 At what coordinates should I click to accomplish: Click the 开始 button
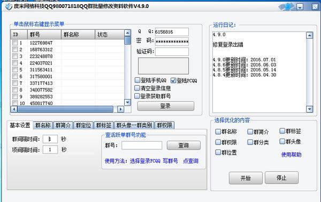(246, 178)
